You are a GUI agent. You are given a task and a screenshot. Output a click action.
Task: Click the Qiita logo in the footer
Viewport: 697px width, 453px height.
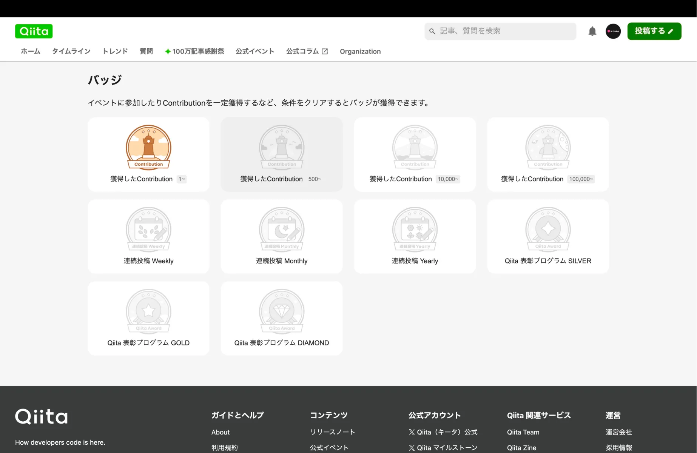(x=42, y=416)
